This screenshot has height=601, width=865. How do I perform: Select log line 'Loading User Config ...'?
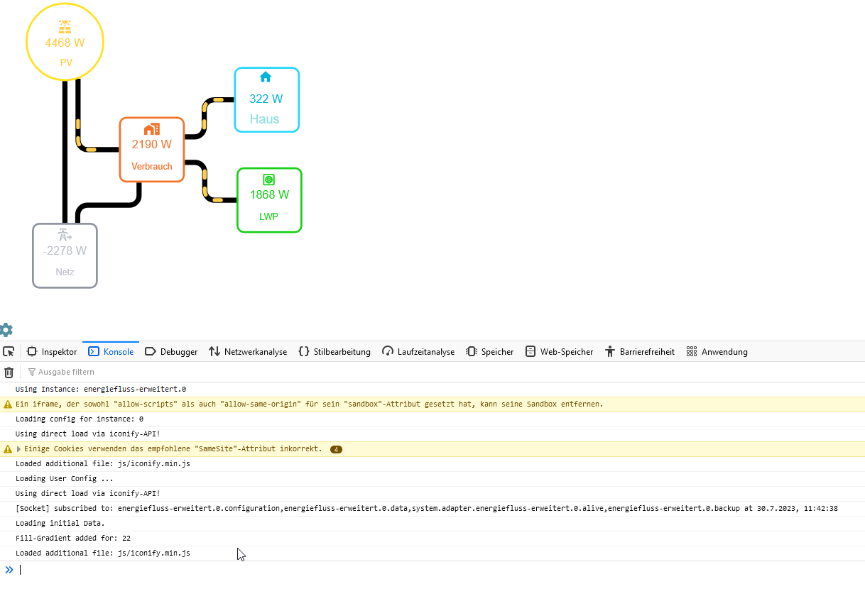(65, 478)
